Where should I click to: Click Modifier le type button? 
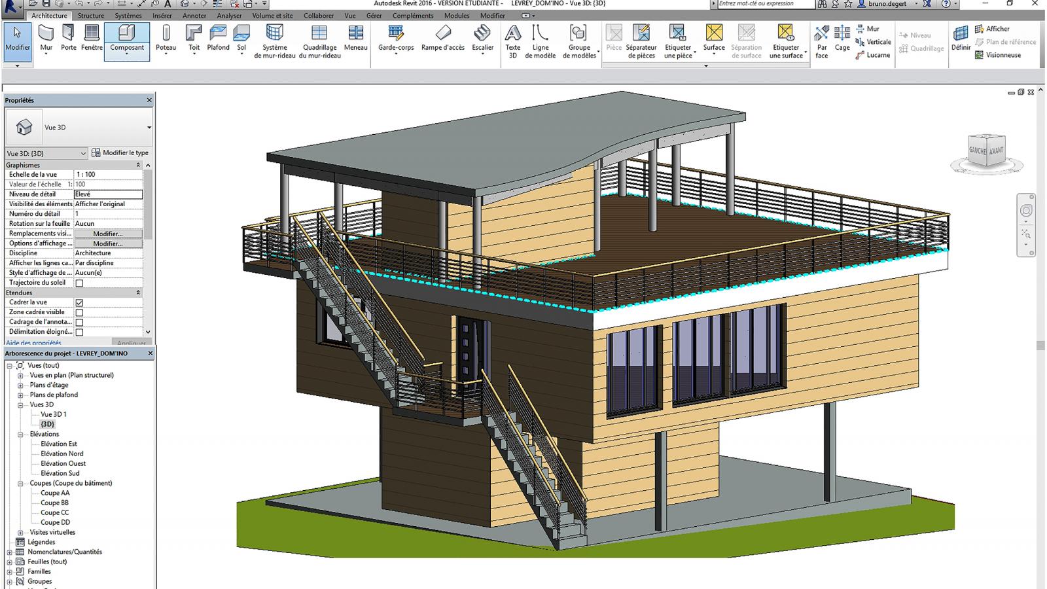coord(120,153)
